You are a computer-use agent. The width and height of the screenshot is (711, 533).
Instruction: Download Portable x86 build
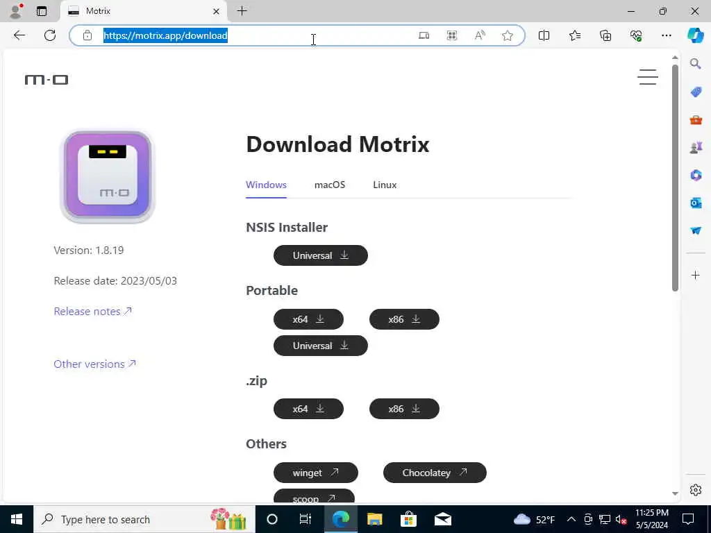pyautogui.click(x=404, y=319)
